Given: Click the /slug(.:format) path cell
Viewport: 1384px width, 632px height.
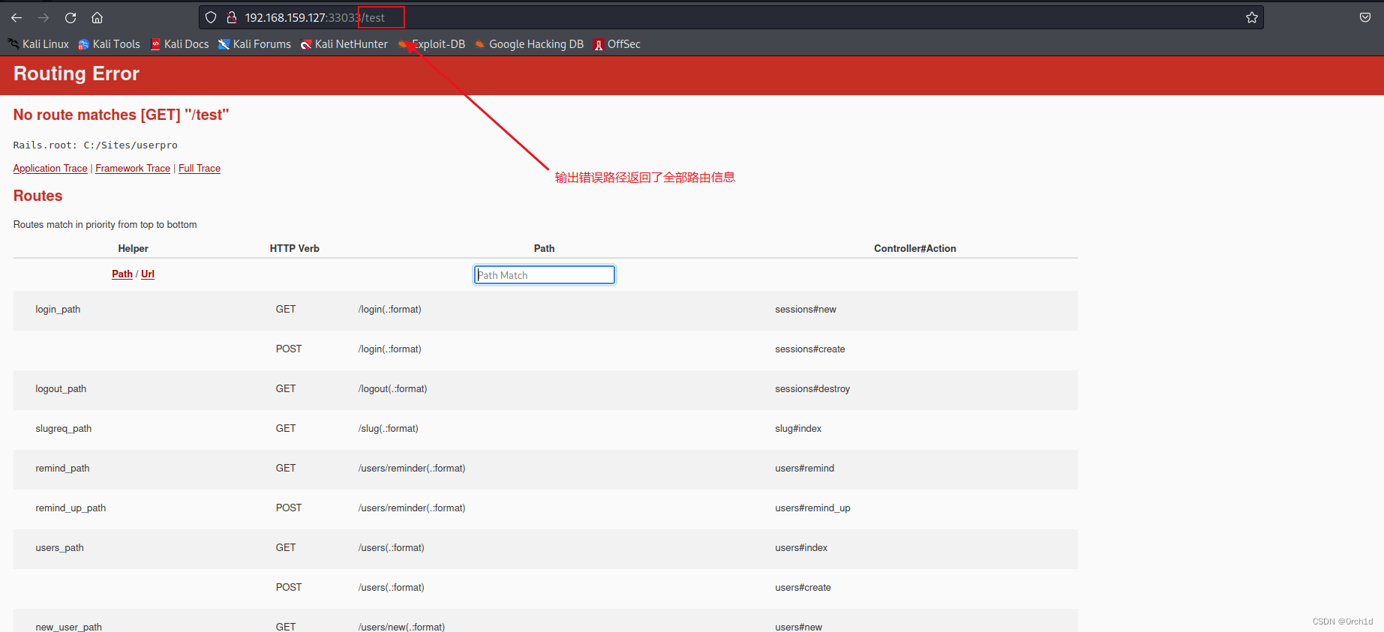Looking at the screenshot, I should pyautogui.click(x=388, y=429).
